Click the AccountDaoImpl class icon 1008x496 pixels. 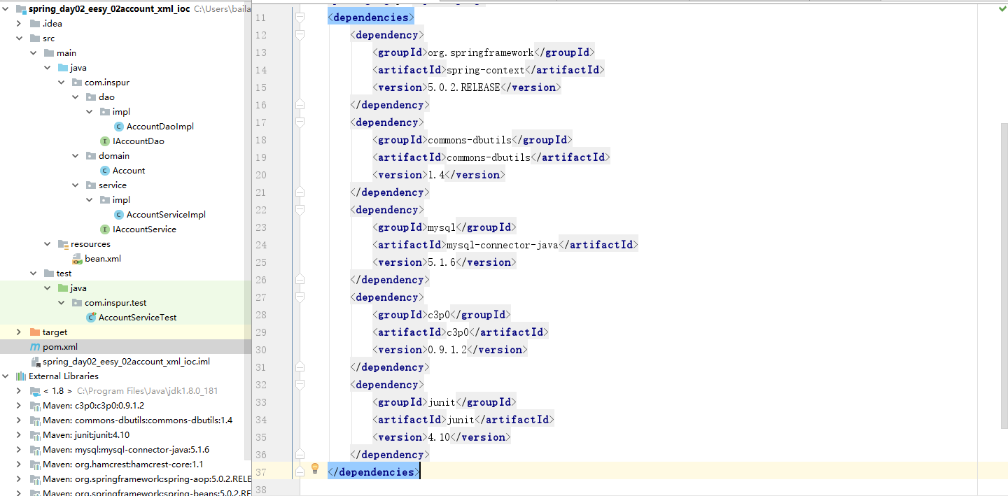(119, 127)
